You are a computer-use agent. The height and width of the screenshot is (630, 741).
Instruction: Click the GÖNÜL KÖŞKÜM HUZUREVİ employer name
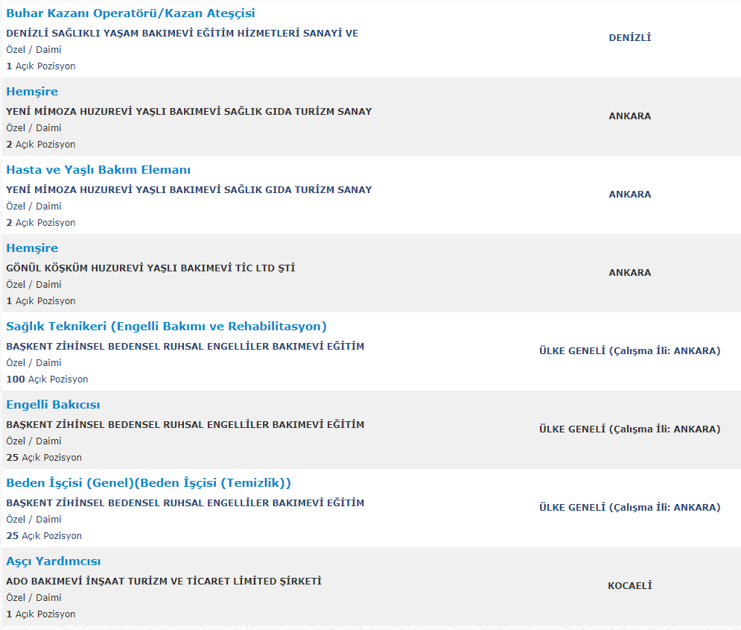click(150, 268)
